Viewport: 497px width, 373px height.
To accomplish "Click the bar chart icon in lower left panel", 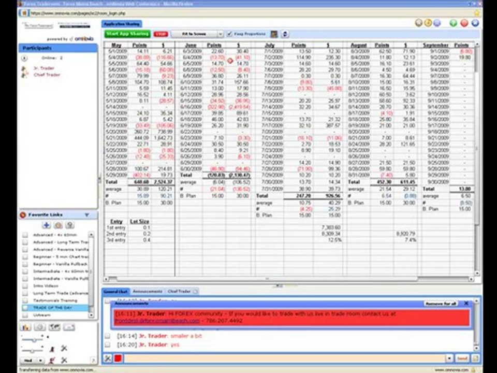I will tap(25, 327).
